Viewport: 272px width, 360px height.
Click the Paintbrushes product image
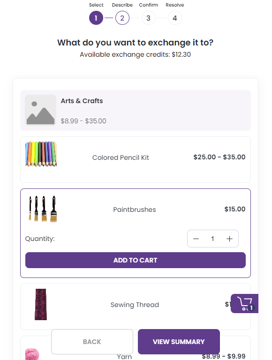coord(43,209)
